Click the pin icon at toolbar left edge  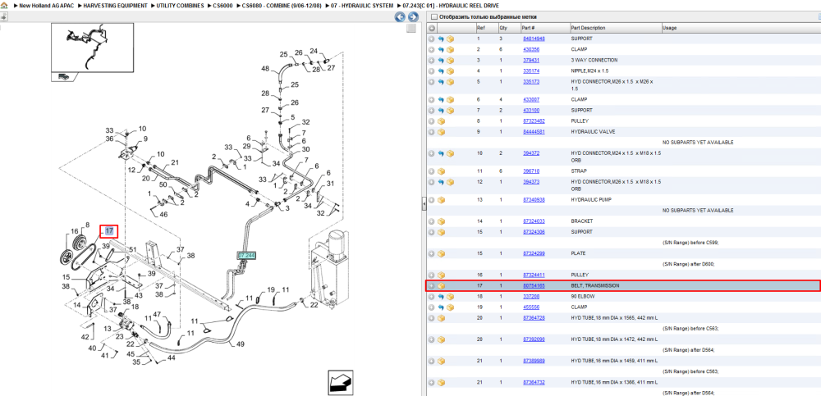3,16
